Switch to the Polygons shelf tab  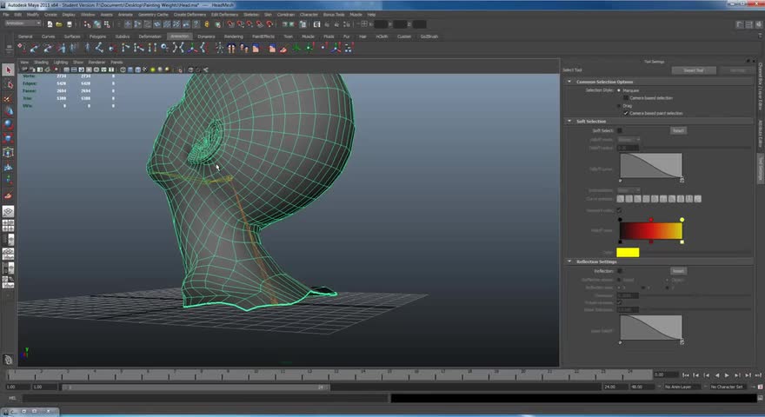[97, 36]
